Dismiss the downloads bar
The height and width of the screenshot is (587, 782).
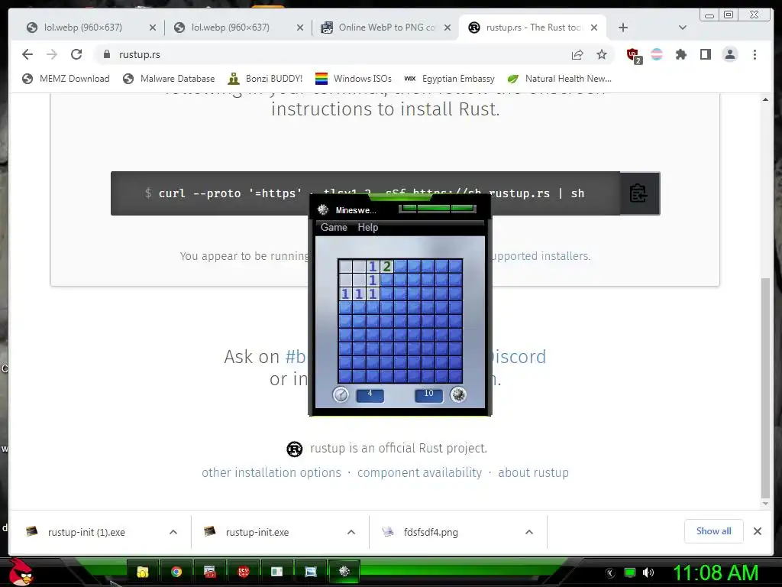click(x=757, y=531)
